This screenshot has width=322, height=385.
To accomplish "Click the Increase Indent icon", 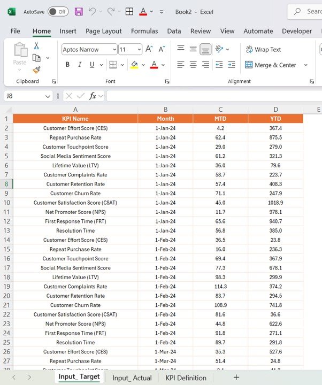I will (x=232, y=65).
